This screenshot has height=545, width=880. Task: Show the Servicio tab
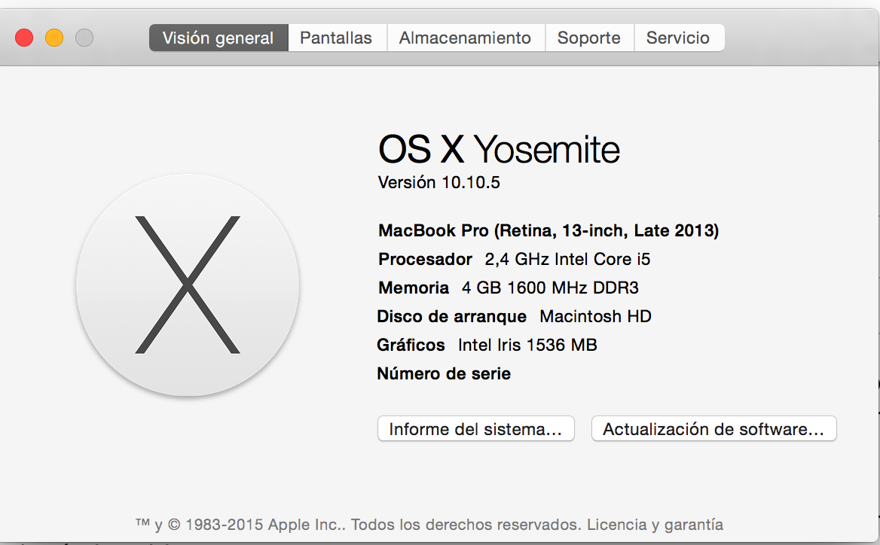tap(678, 38)
